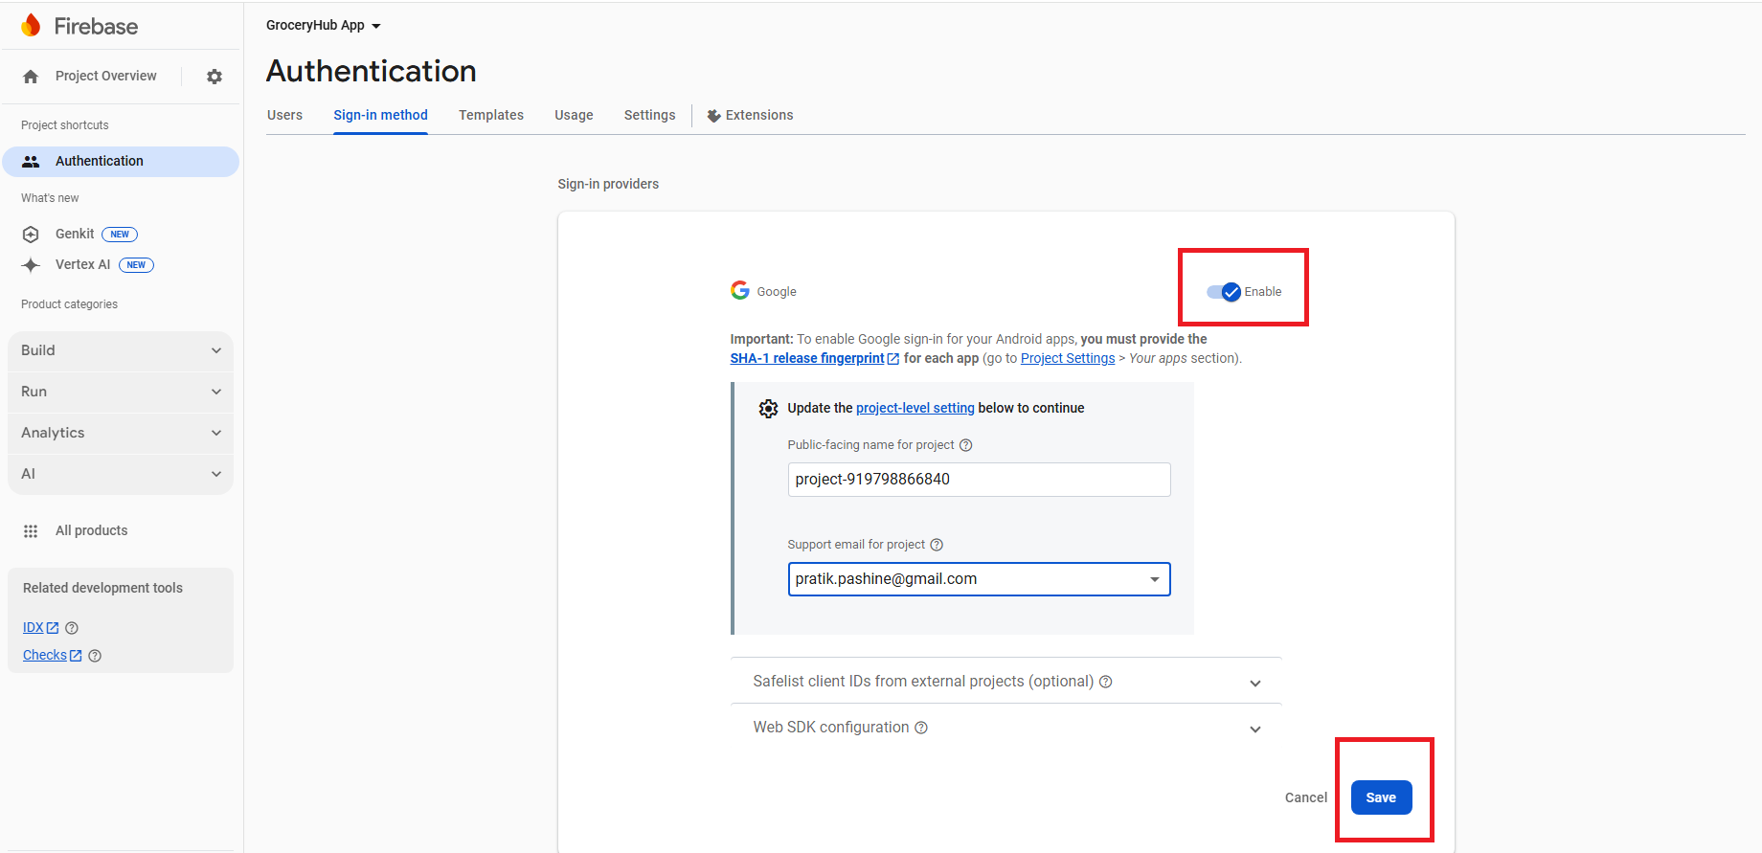Click the Extensions puzzle icon
This screenshot has width=1762, height=853.
713,116
